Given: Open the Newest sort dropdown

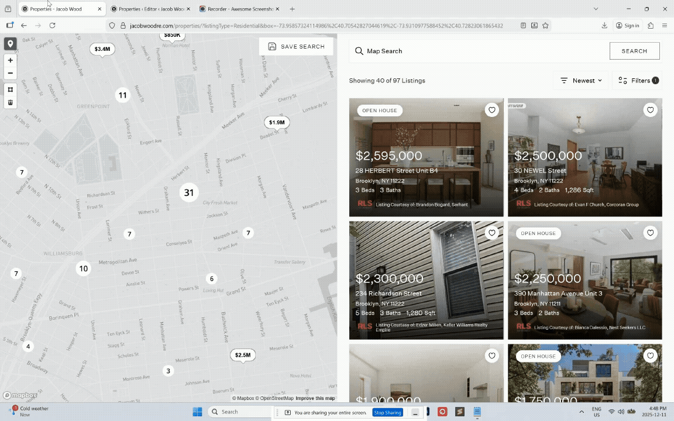Looking at the screenshot, I should click(x=581, y=81).
